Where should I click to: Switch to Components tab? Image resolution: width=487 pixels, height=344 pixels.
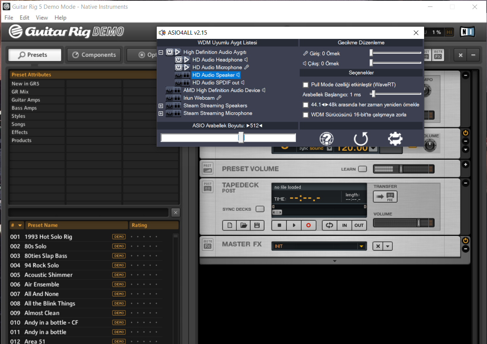[x=94, y=55]
